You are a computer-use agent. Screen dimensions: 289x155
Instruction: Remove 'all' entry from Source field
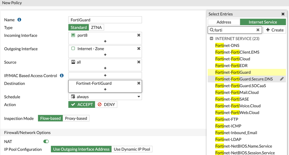[x=139, y=62]
